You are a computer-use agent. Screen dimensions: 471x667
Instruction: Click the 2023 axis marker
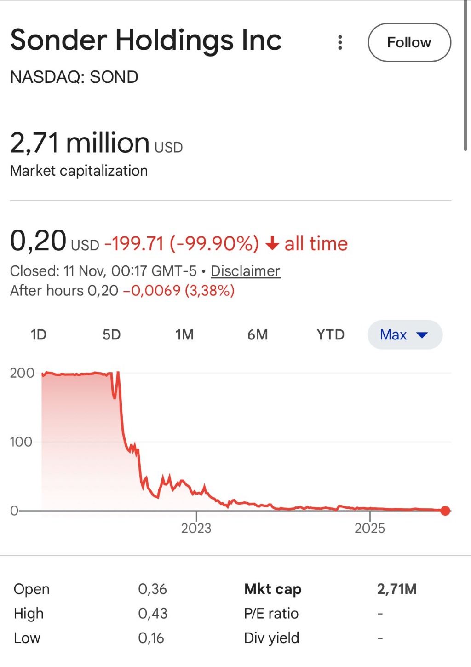coord(196,528)
